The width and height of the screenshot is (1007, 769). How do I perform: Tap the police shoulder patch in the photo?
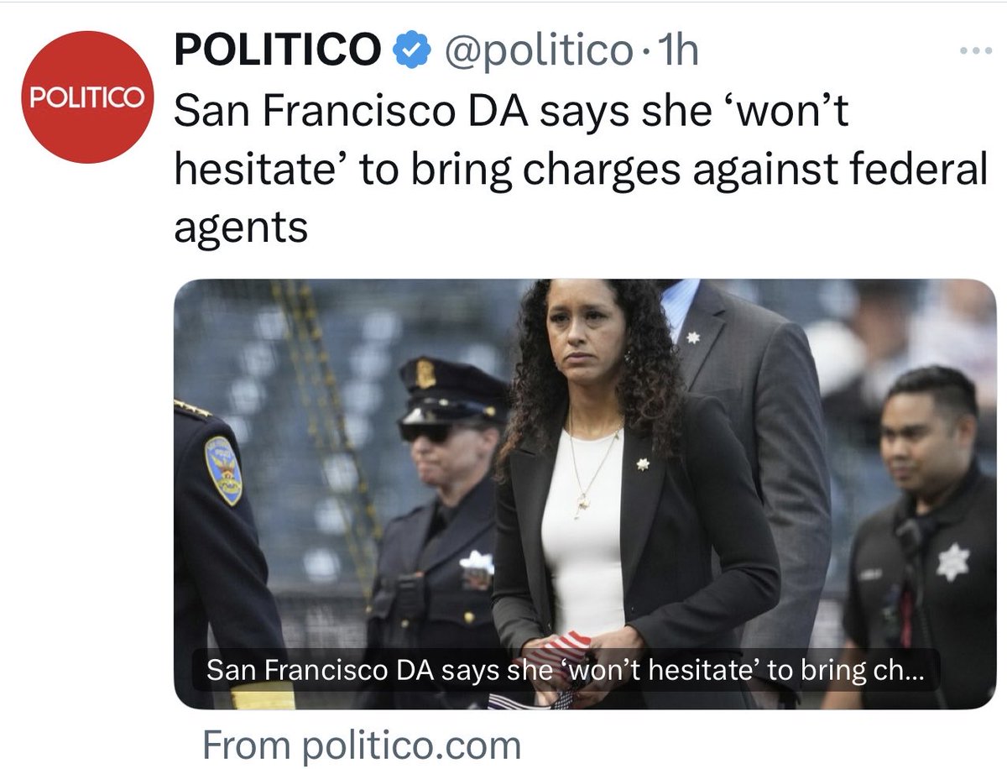coord(223,469)
